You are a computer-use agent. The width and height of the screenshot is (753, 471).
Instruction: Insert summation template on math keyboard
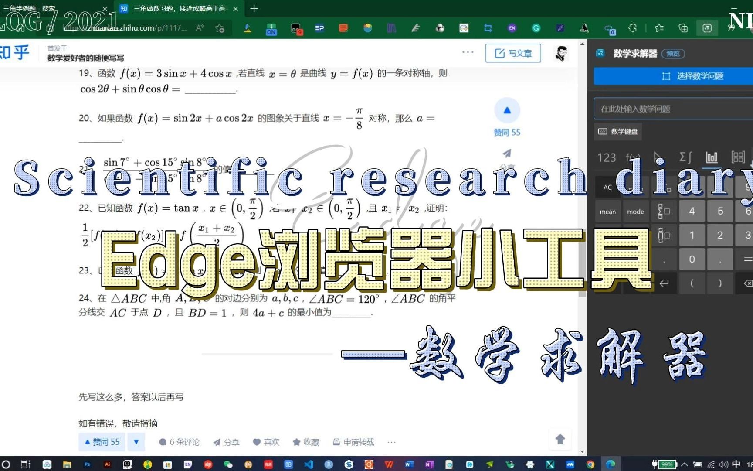(664, 212)
